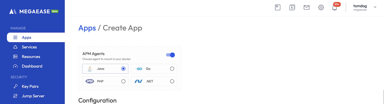Click the Apps breadcrumb link
384x104 pixels.
[87, 28]
